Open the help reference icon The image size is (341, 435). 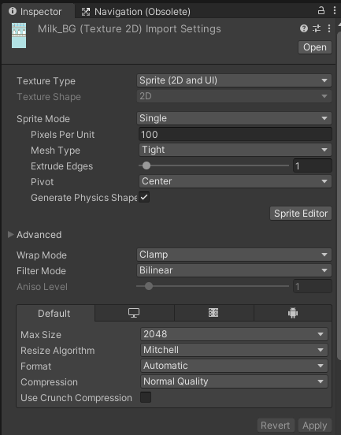pos(304,28)
